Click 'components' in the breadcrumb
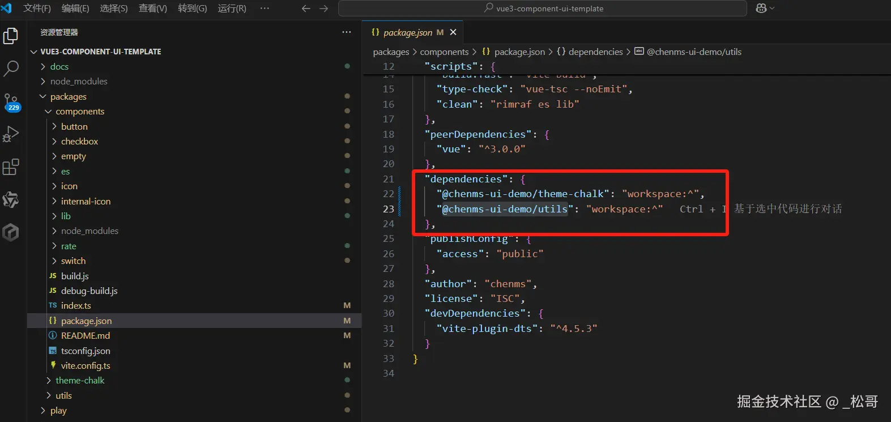The height and width of the screenshot is (422, 891). pyautogui.click(x=444, y=52)
